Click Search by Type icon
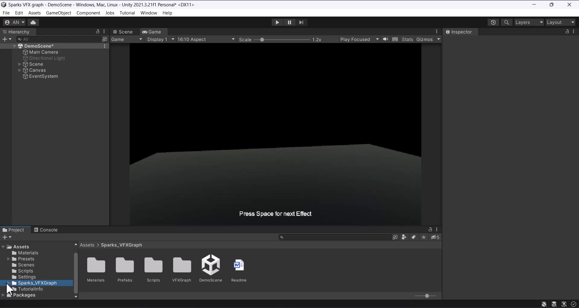 pyautogui.click(x=404, y=237)
